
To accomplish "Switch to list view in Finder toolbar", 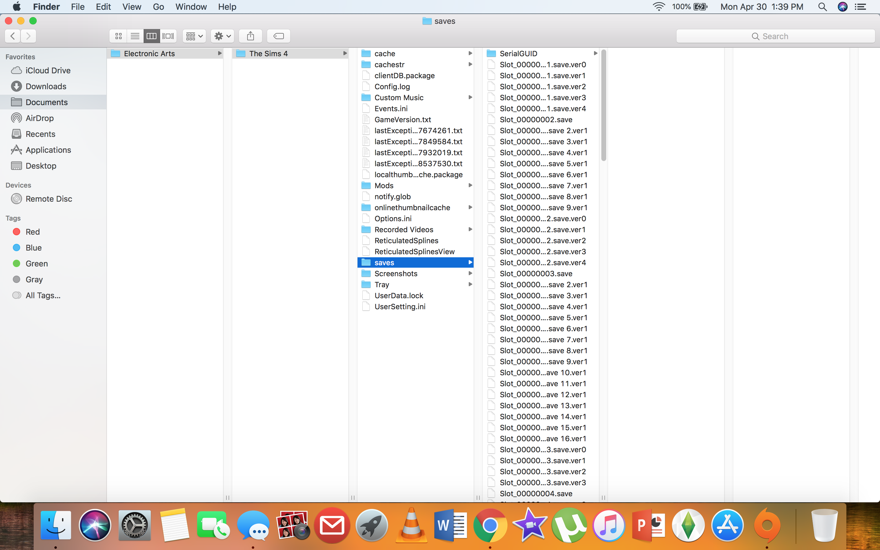I will click(135, 36).
